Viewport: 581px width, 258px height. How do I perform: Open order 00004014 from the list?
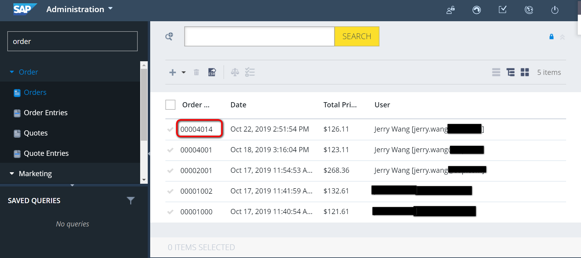pos(196,129)
